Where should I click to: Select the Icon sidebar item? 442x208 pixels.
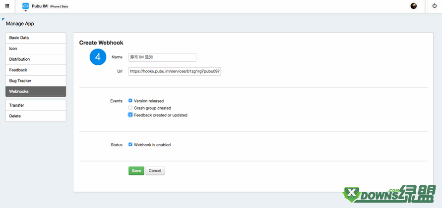click(x=36, y=48)
